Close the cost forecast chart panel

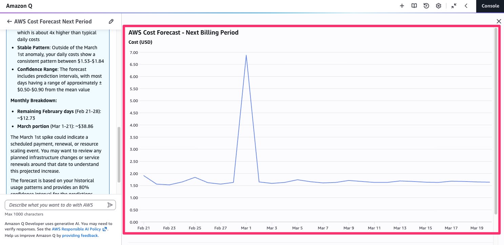[499, 21]
